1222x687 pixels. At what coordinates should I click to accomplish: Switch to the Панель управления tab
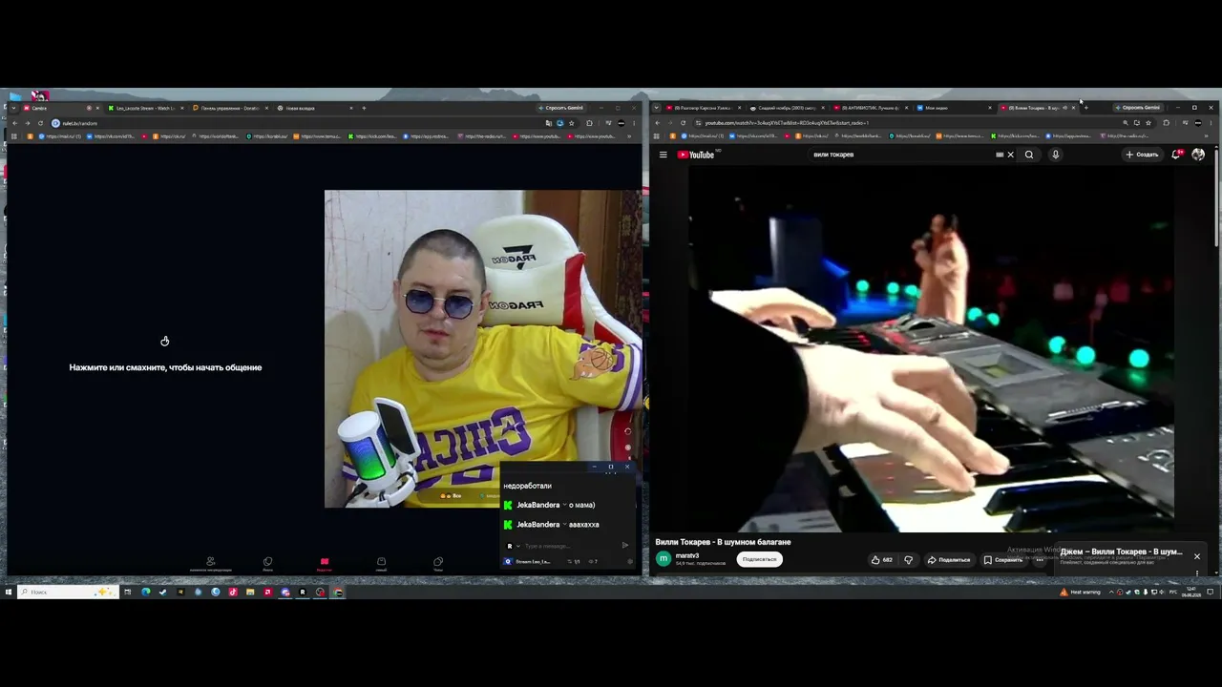(229, 108)
